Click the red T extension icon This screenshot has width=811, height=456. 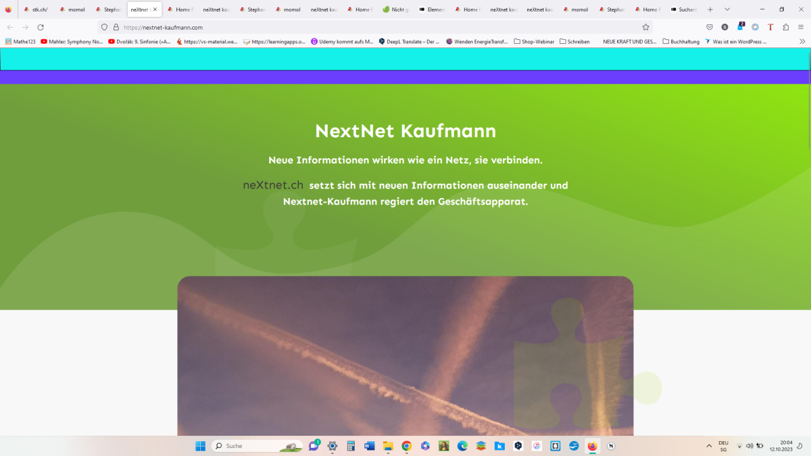point(770,27)
